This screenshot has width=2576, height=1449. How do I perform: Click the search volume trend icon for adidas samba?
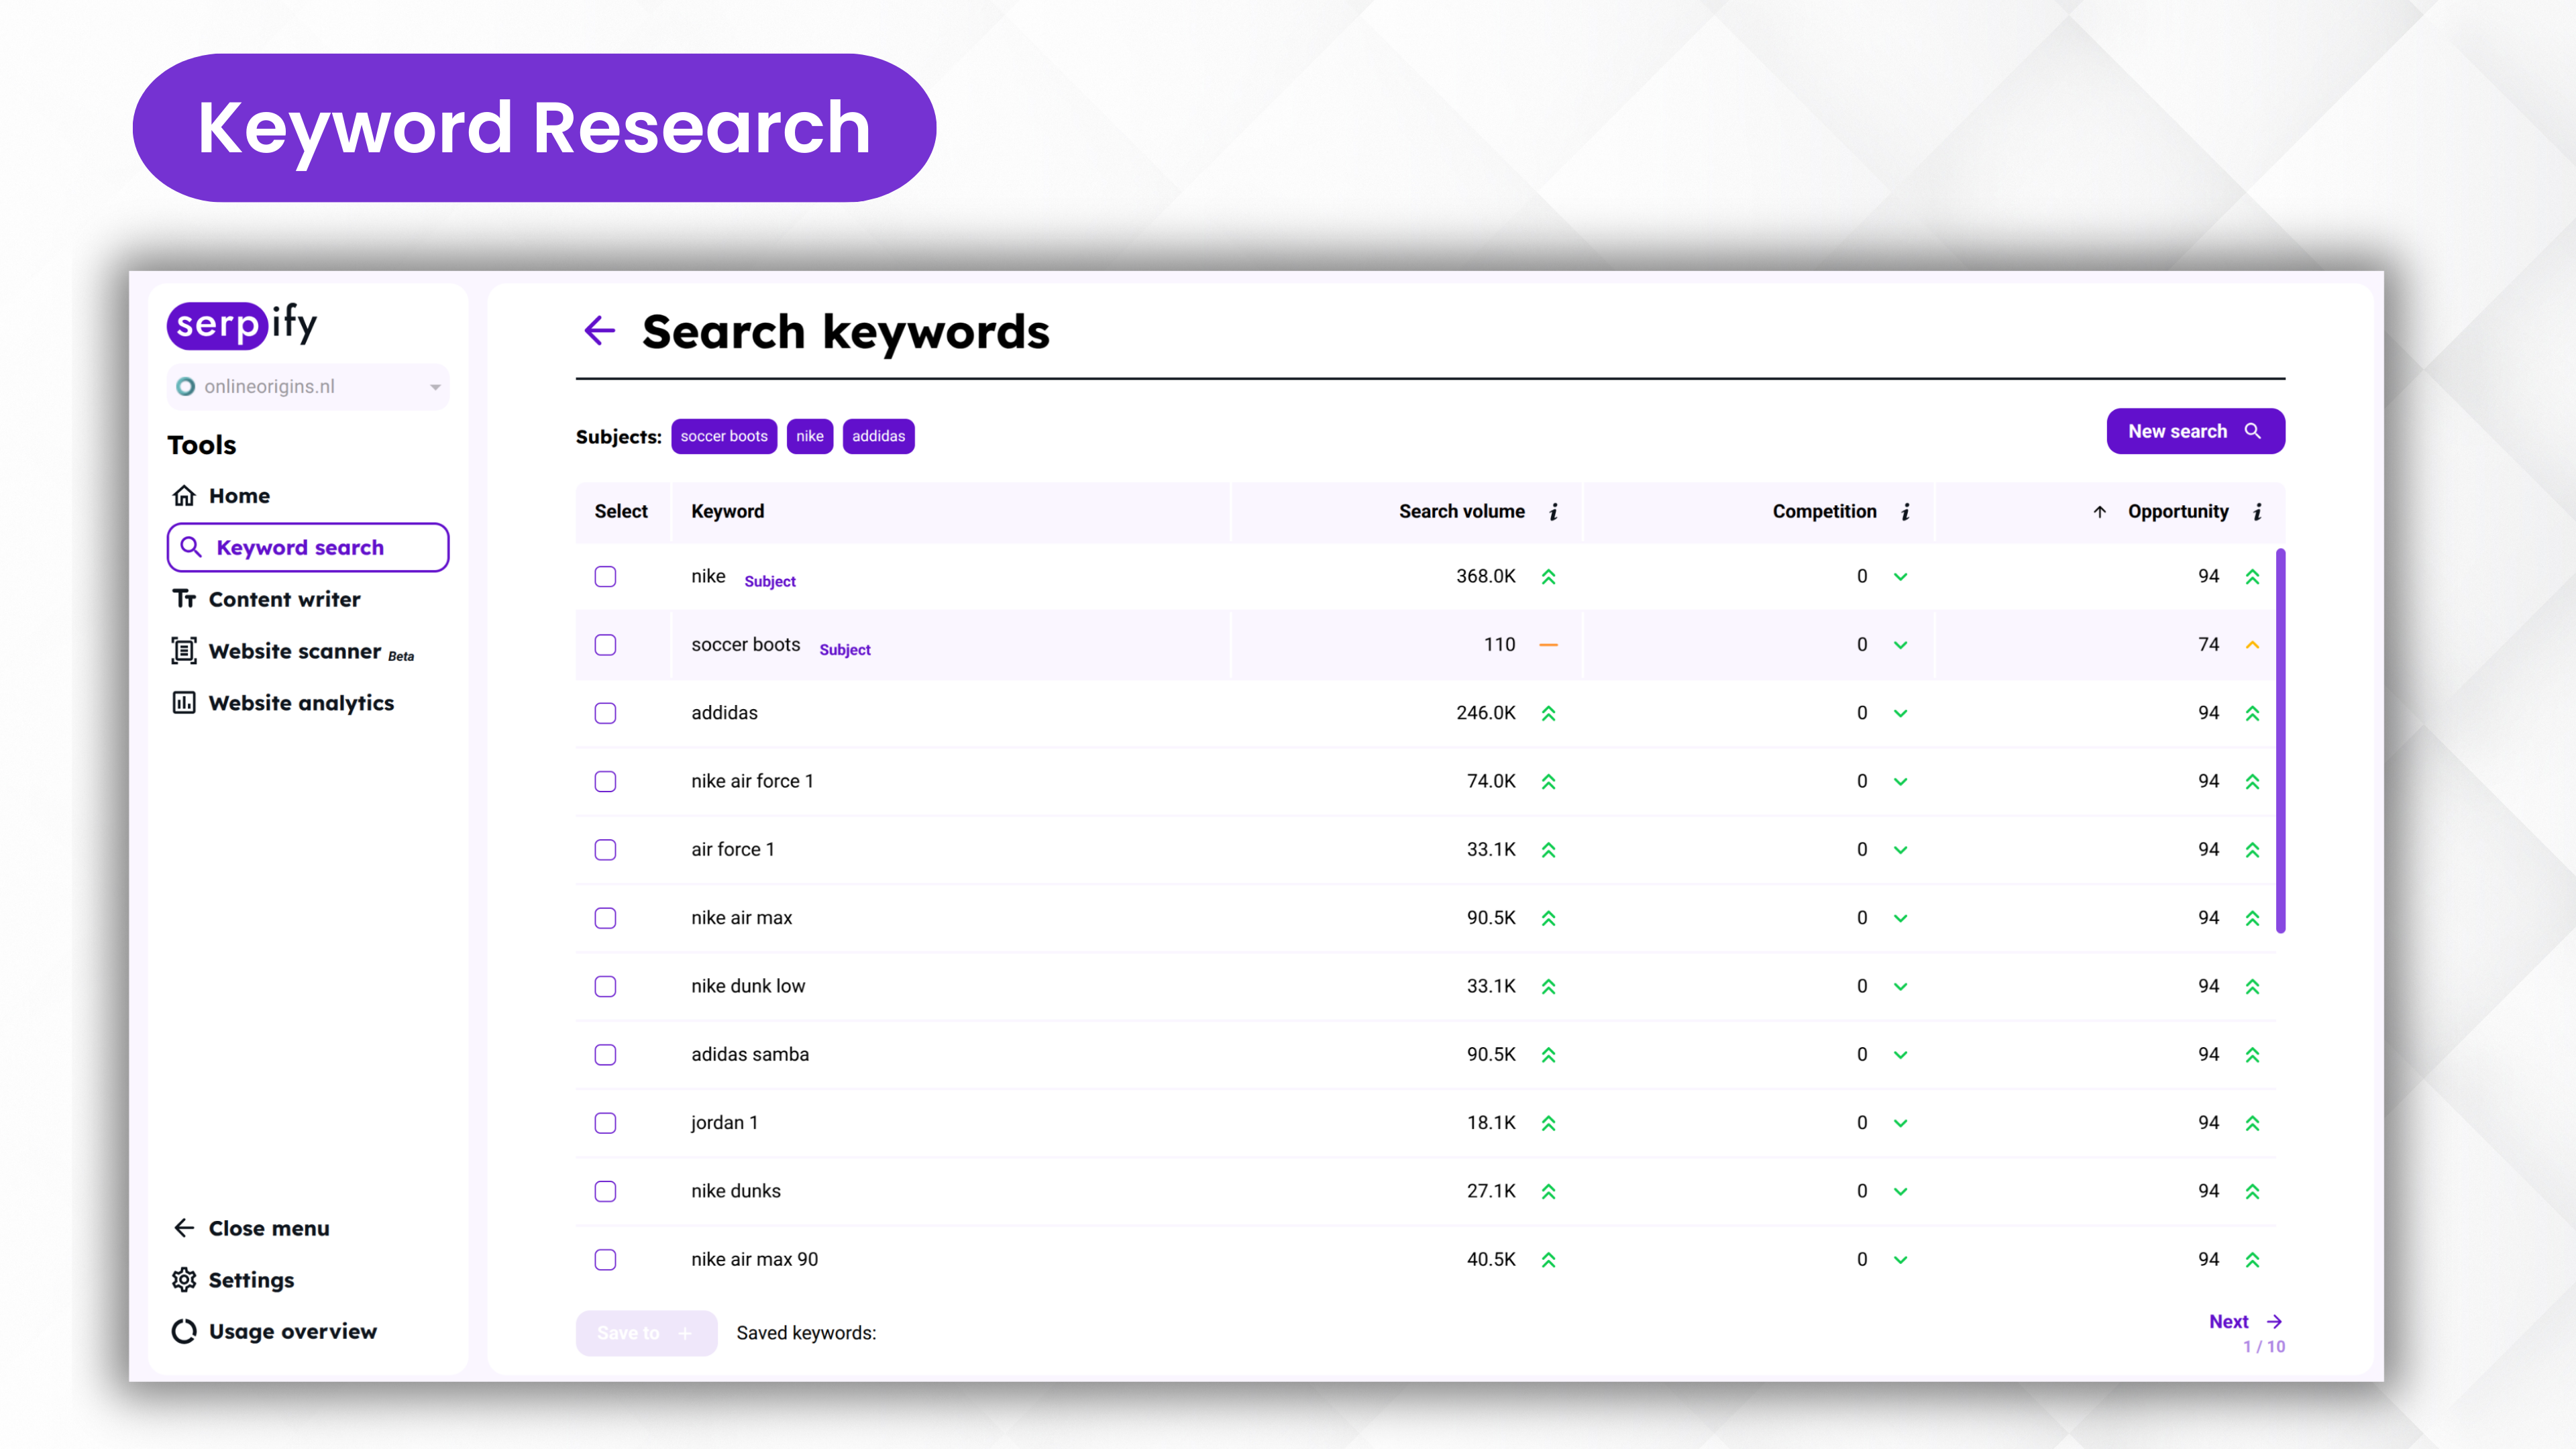[1548, 1055]
